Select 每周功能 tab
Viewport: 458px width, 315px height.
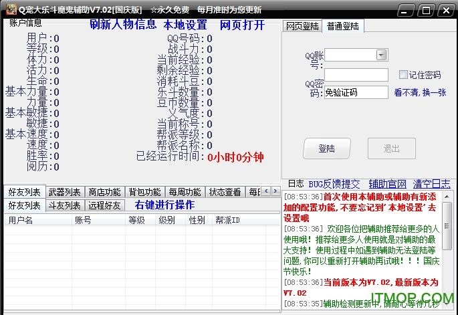coord(185,192)
